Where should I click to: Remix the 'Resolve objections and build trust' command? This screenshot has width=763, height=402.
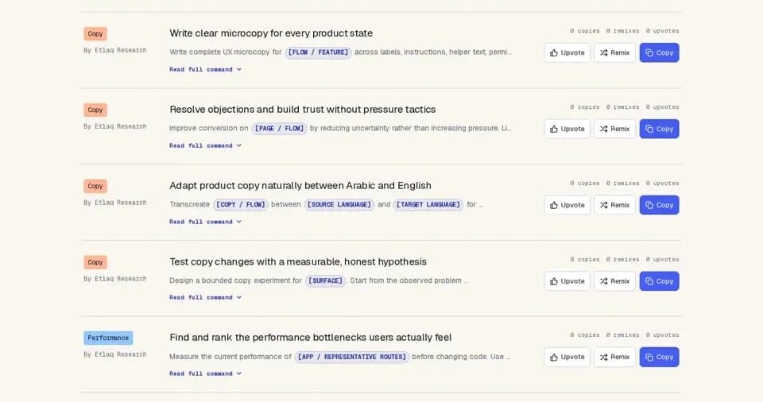pos(614,129)
